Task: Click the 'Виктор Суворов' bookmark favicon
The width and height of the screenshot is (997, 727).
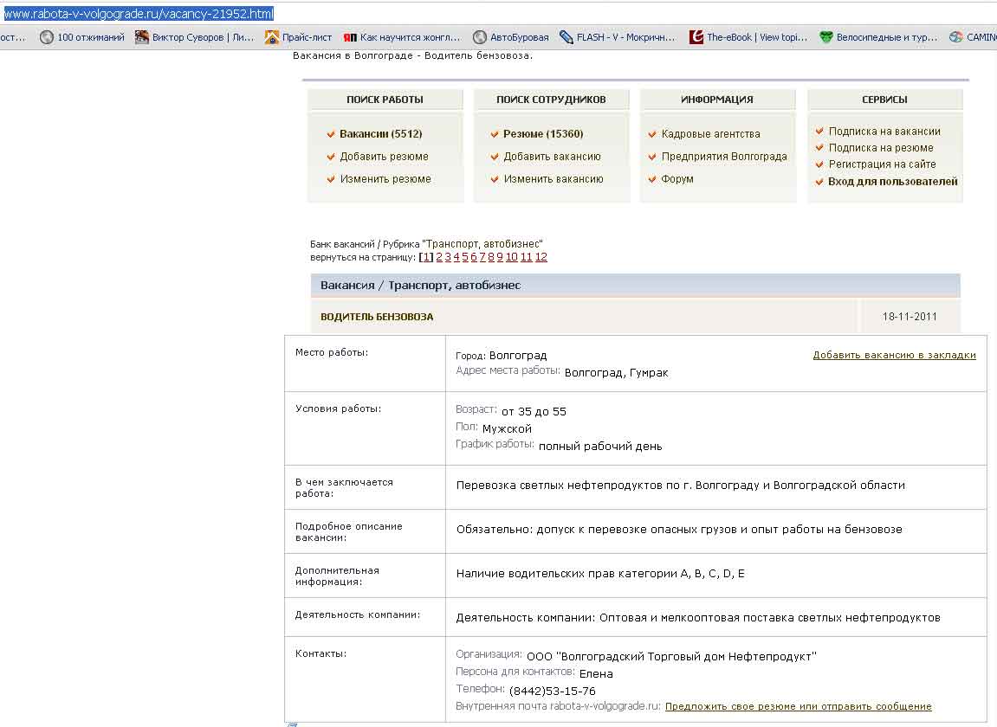Action: point(142,37)
